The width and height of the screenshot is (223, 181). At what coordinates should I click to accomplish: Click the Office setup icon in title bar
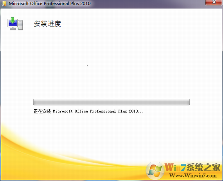4,4
